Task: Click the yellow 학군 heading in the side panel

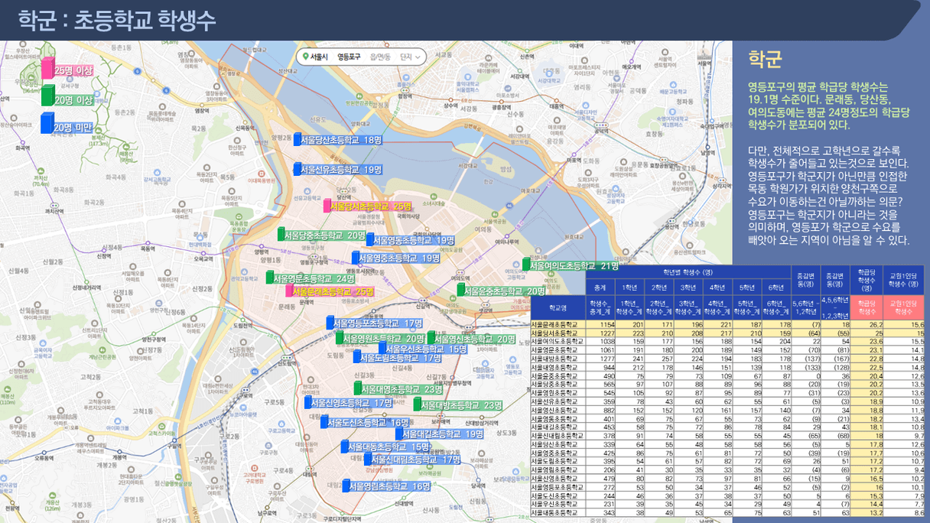Action: (x=765, y=59)
